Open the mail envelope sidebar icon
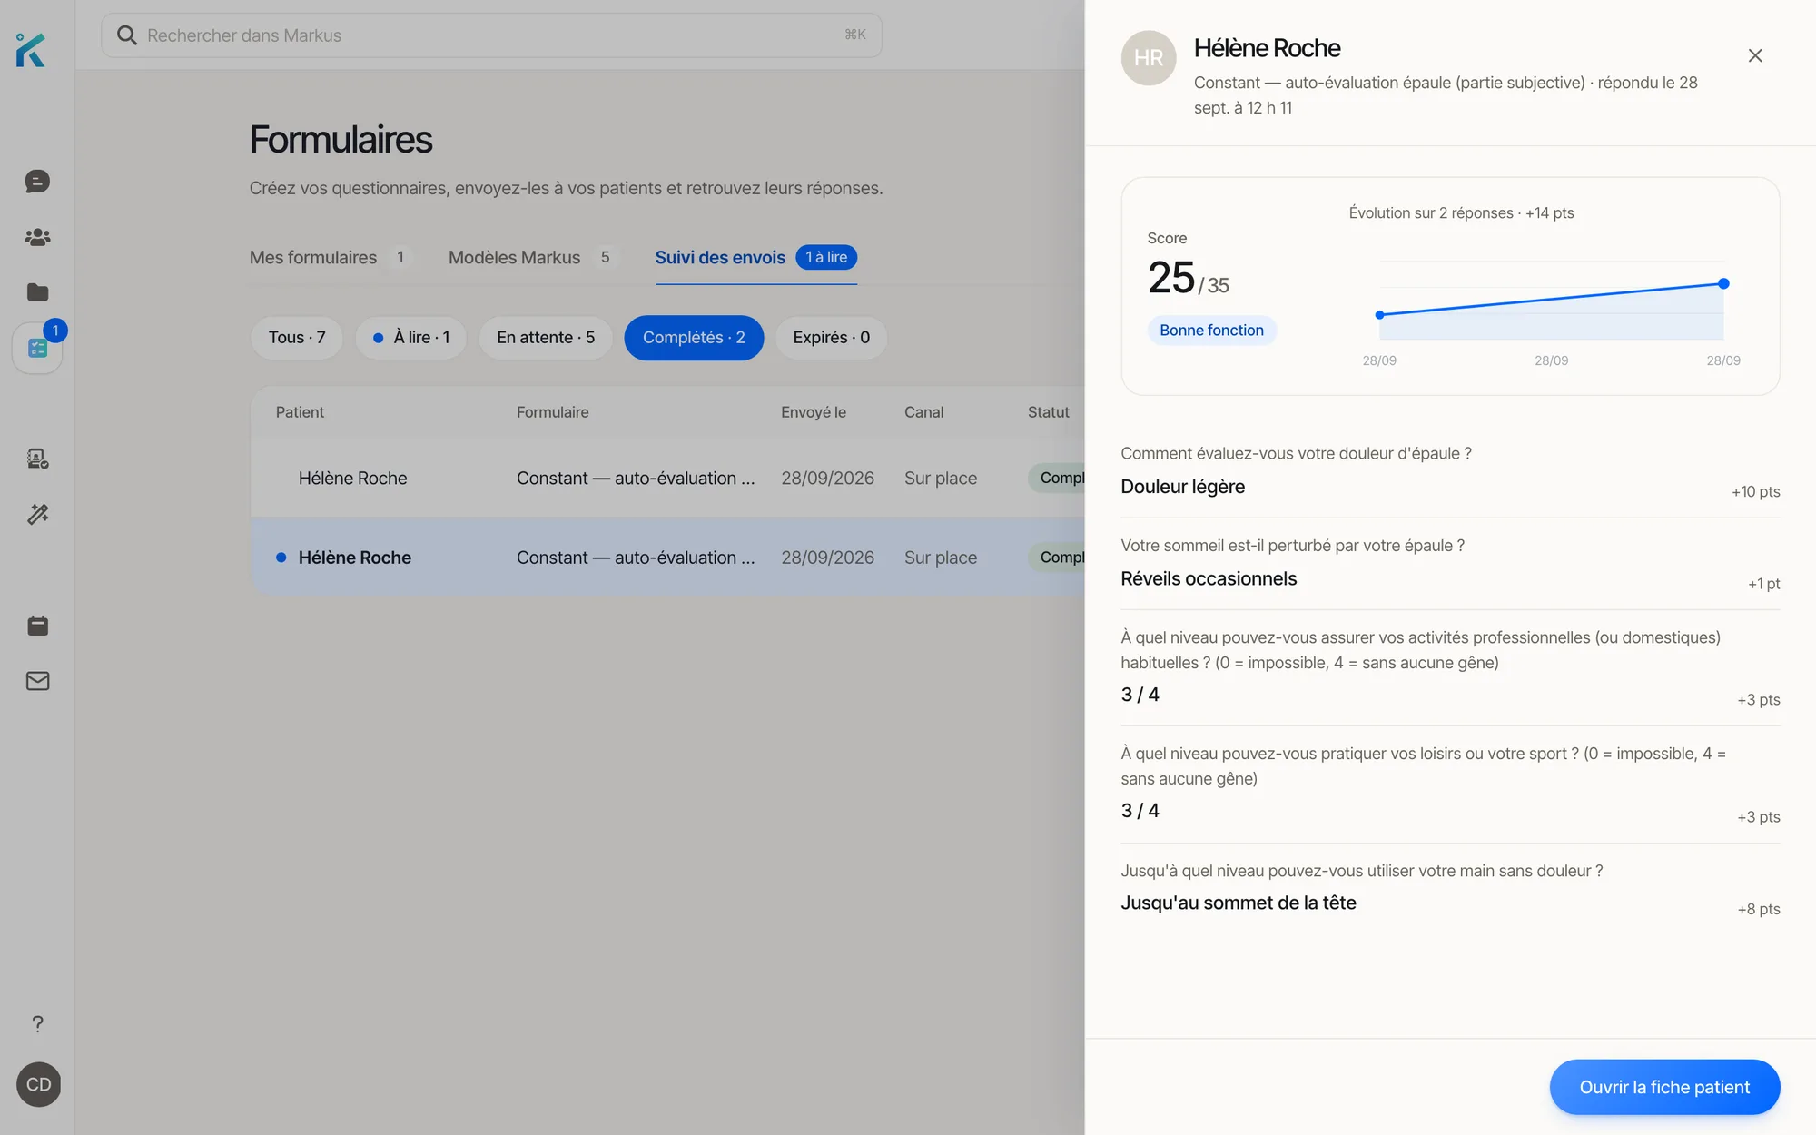This screenshot has width=1816, height=1135. click(x=37, y=681)
